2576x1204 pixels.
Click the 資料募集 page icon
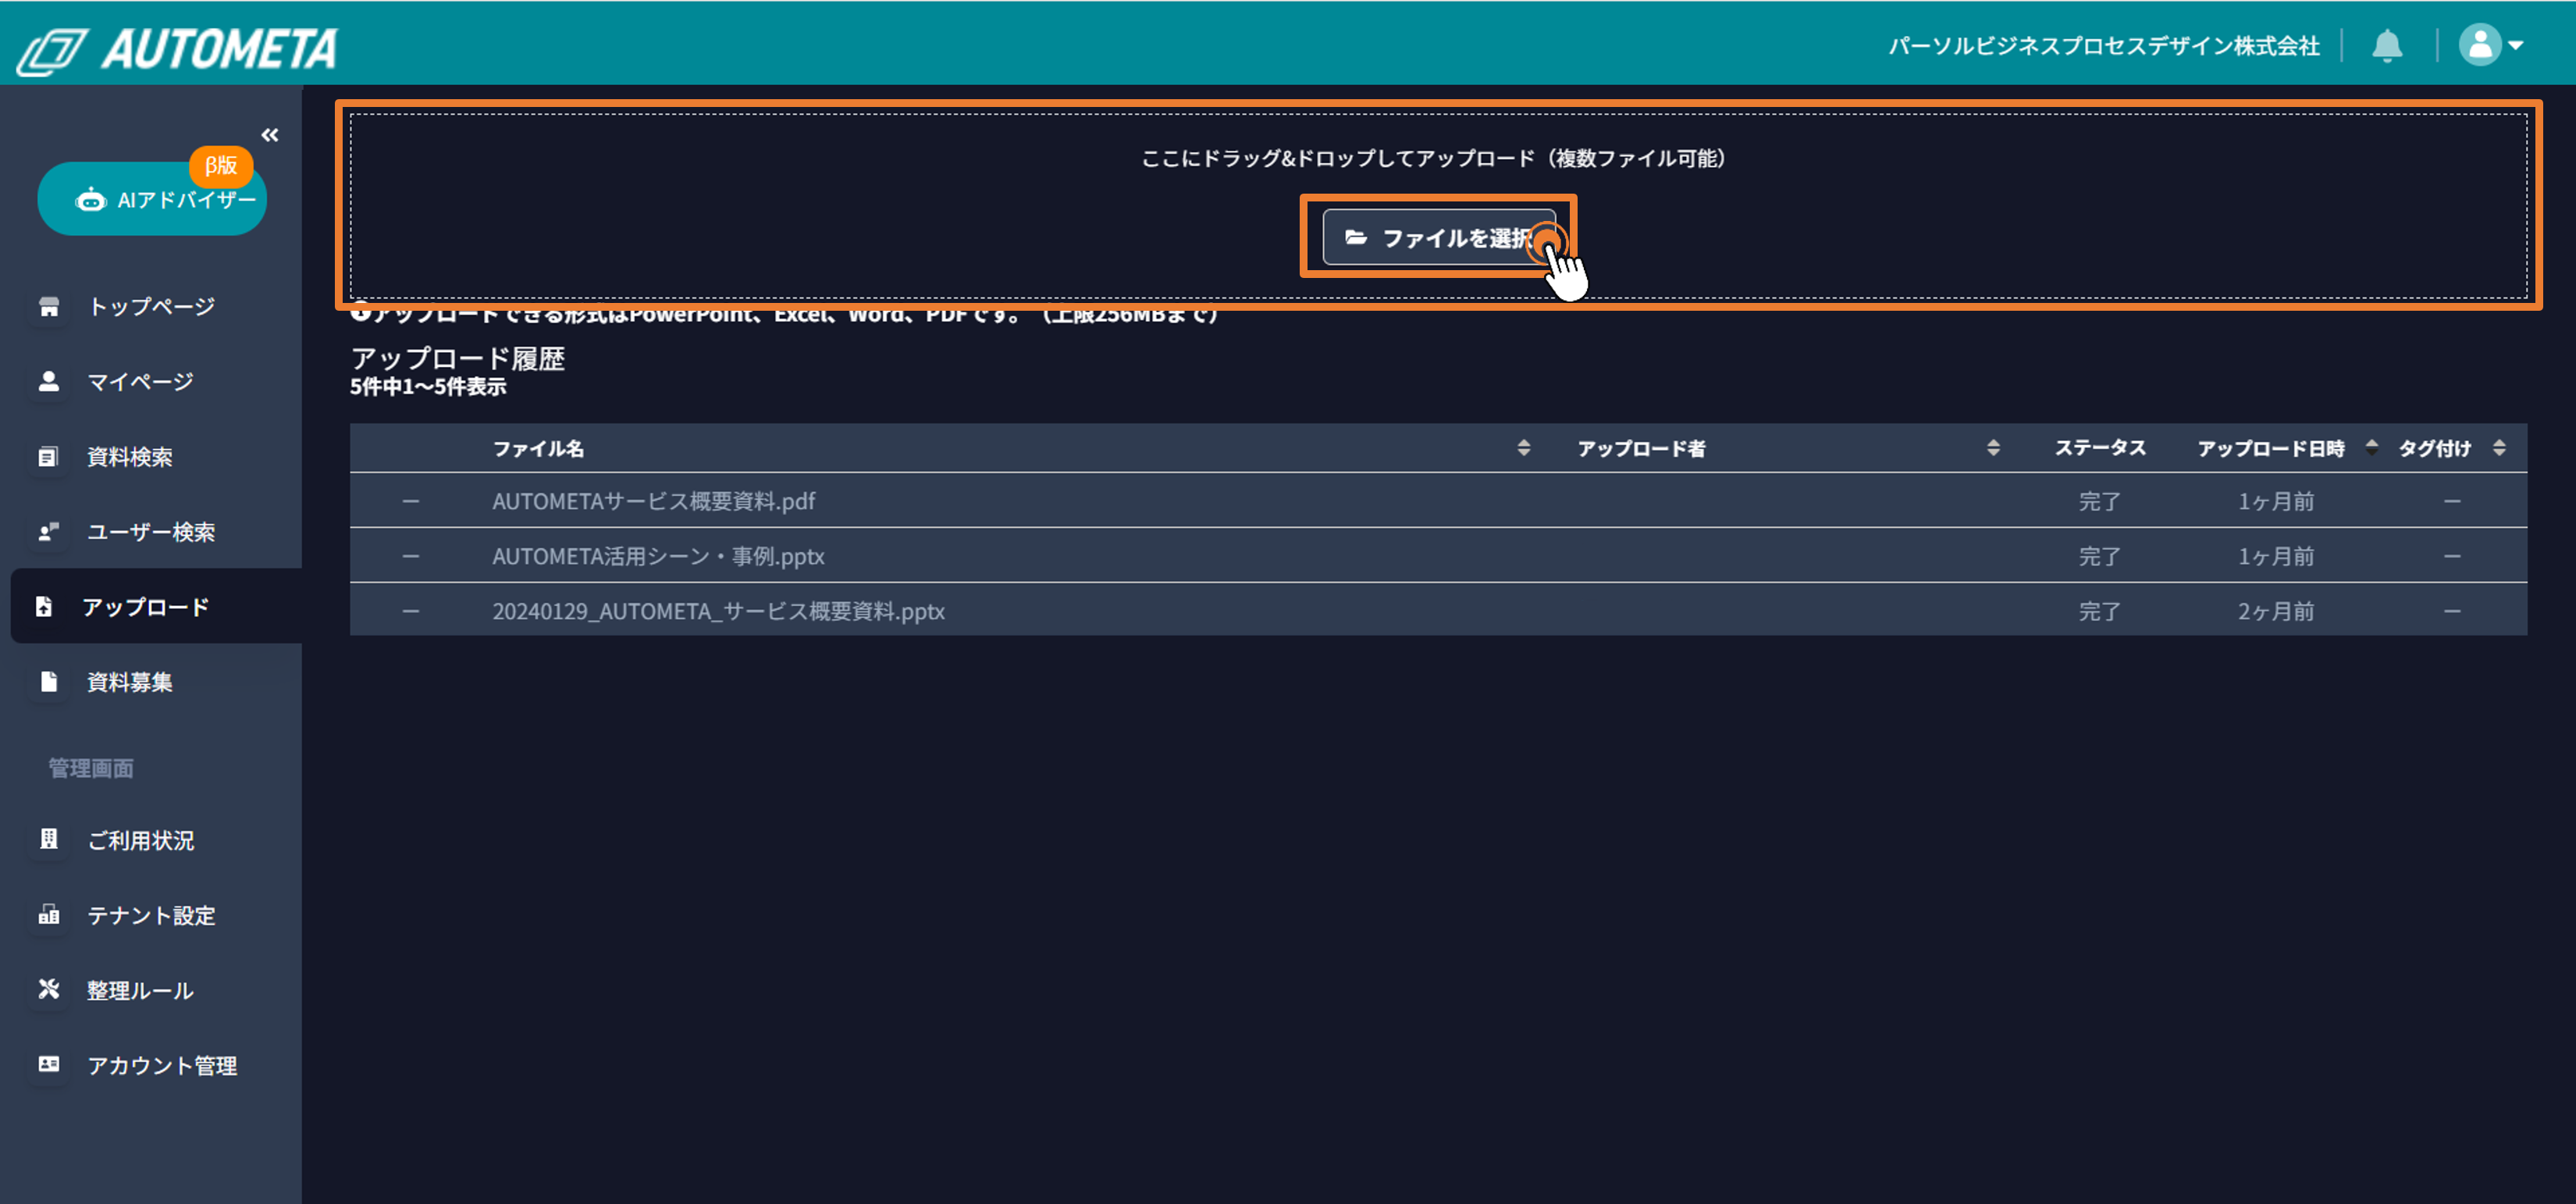pyautogui.click(x=49, y=682)
